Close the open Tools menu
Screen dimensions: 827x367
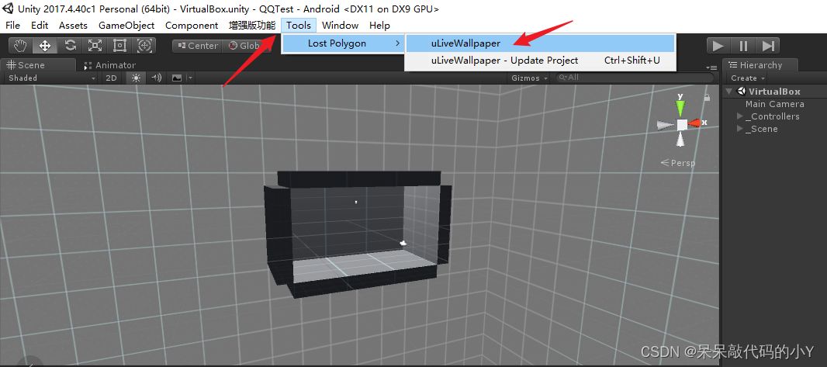tap(299, 26)
